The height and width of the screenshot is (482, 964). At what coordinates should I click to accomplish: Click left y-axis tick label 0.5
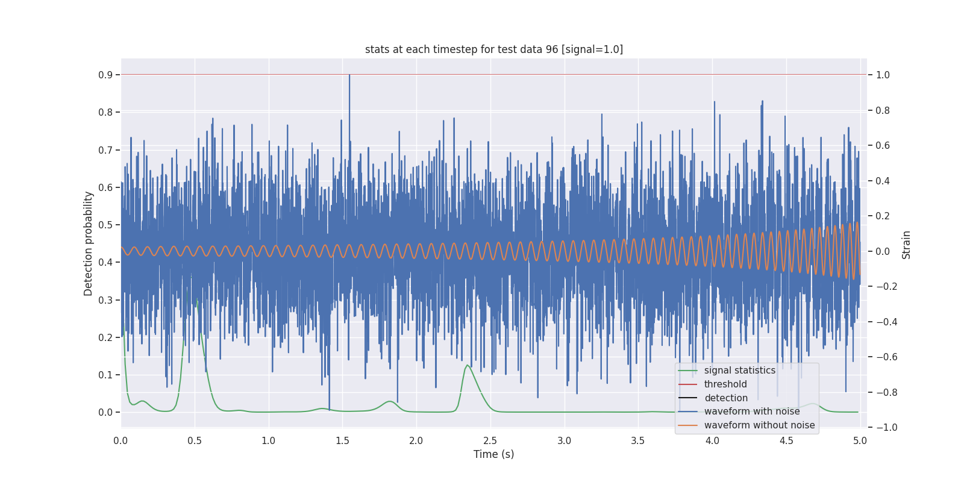(105, 225)
